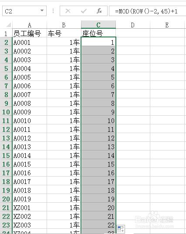Image resolution: width=186 pixels, height=234 pixels.
Task: Select cell containing A0008
Action: click(30, 103)
